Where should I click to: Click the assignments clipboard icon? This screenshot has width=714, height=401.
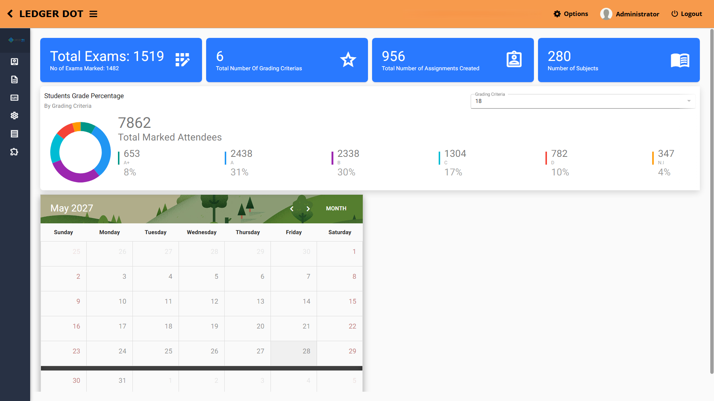pyautogui.click(x=514, y=59)
